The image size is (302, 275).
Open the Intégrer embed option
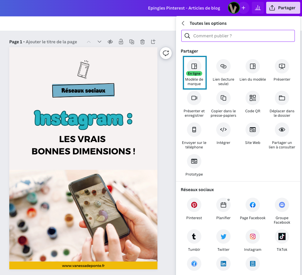click(223, 130)
